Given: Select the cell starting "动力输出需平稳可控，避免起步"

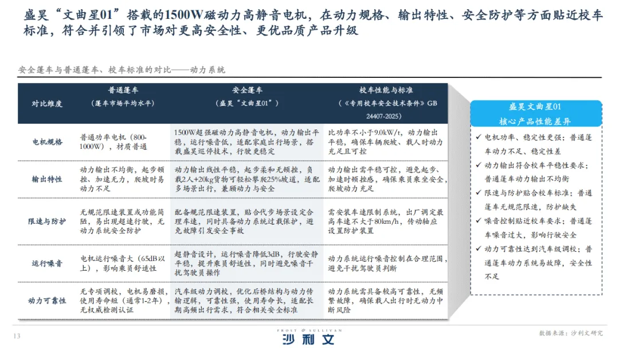Looking at the screenshot, I should coord(387,179).
